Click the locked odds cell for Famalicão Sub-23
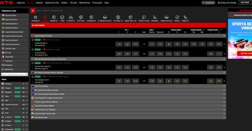The image size is (252, 131). 169,44
